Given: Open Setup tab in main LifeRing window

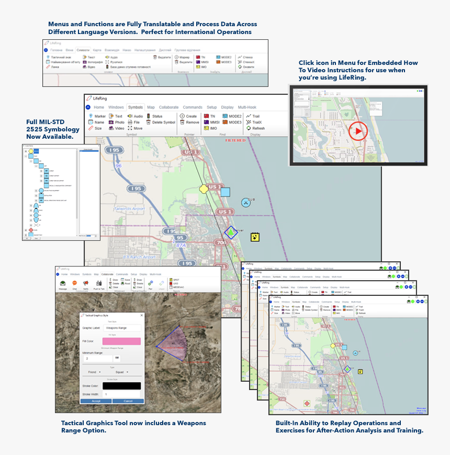Looking at the screenshot, I should [x=212, y=107].
